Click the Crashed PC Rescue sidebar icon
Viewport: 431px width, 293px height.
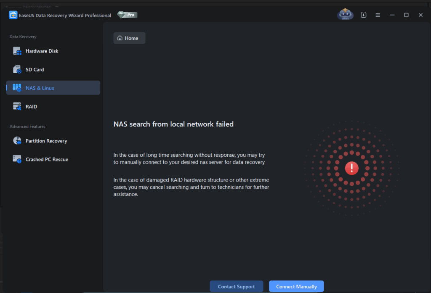(x=17, y=159)
